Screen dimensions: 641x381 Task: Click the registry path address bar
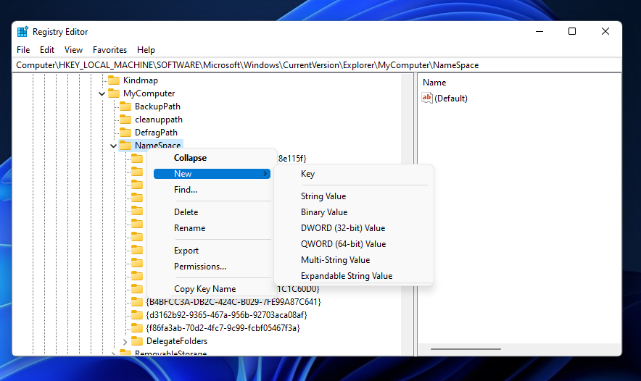[317, 65]
